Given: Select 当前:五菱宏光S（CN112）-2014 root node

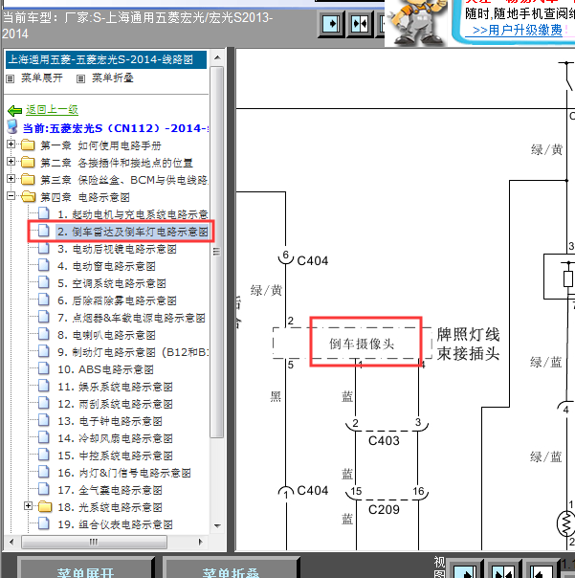Looking at the screenshot, I should (116, 128).
